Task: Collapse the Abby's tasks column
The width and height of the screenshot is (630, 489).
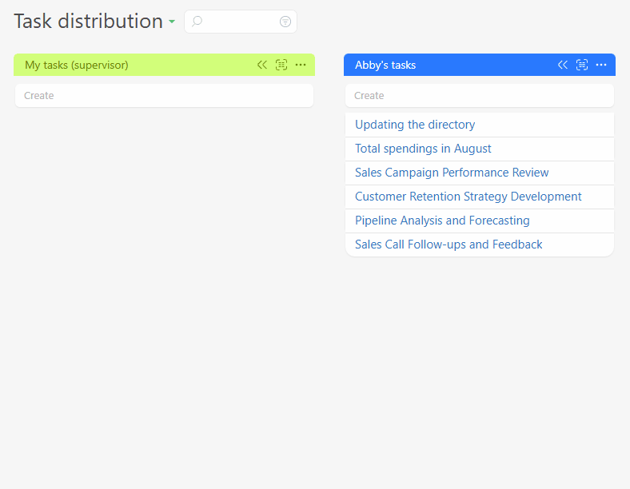Action: tap(563, 65)
